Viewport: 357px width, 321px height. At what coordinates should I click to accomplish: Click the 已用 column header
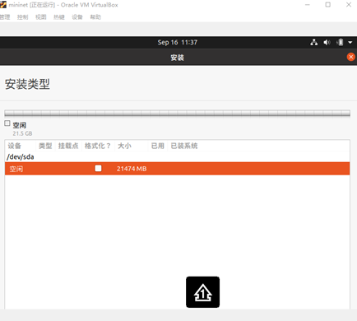[158, 146]
